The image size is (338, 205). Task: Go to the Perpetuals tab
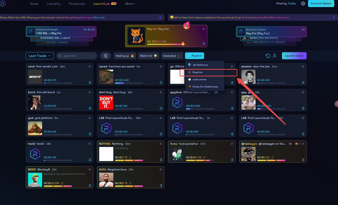[x=77, y=4]
